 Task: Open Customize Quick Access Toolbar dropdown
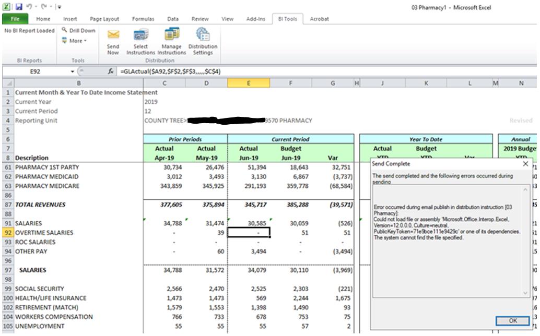[59, 7]
